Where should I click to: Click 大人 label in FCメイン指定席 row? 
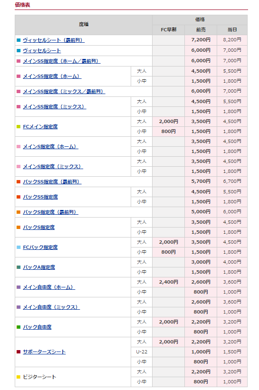142,122
